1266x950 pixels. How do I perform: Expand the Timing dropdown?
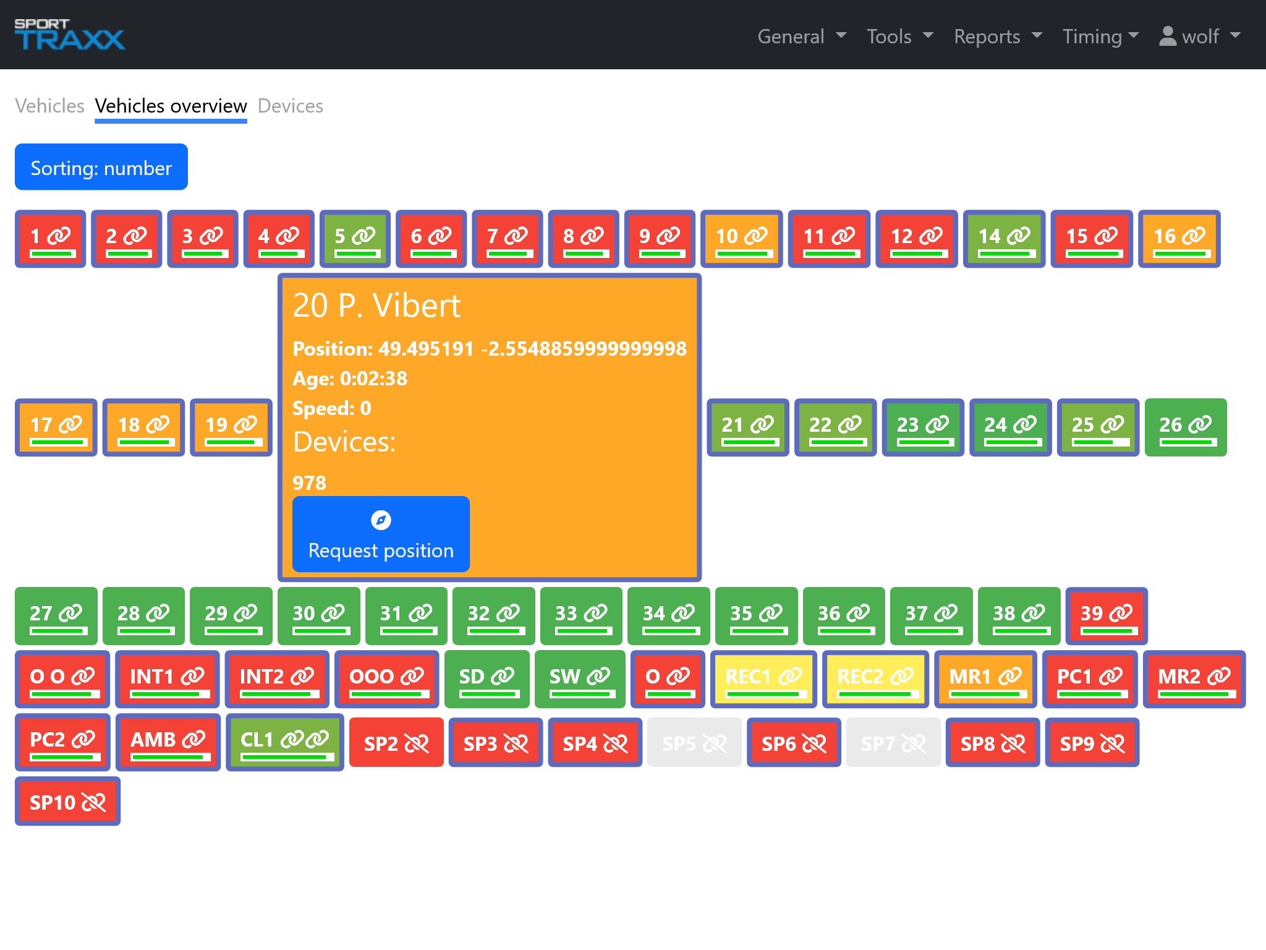tap(1100, 36)
